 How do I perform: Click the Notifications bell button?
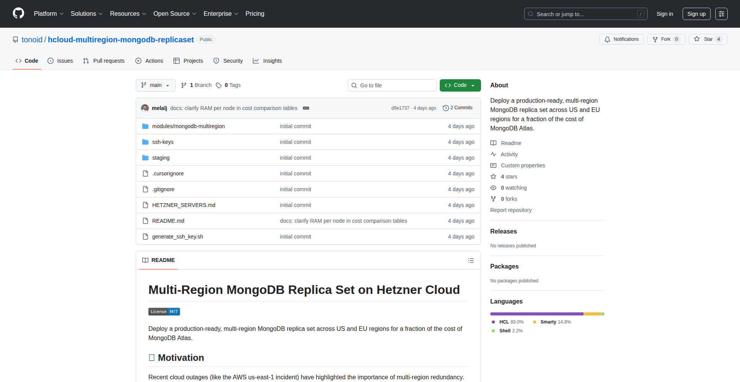(x=621, y=39)
